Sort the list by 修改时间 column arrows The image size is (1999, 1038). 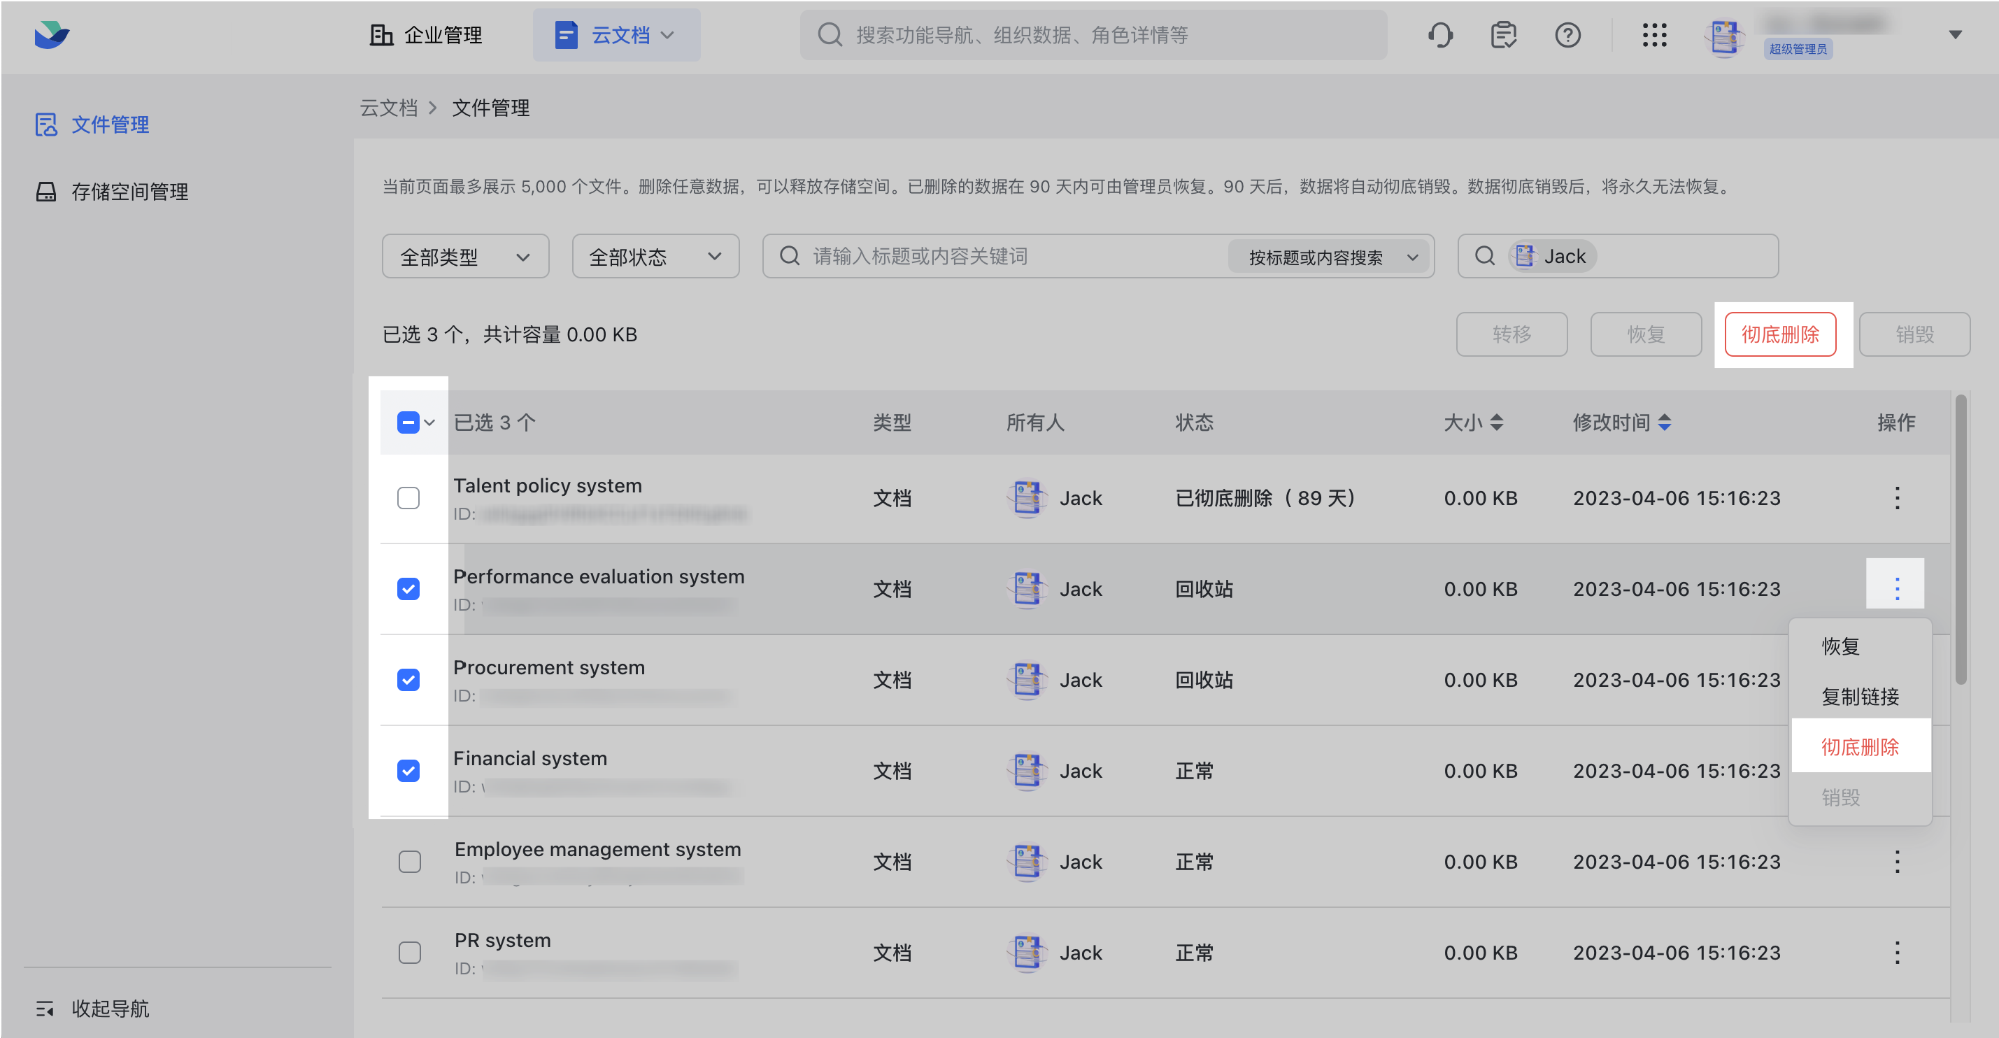click(1664, 422)
